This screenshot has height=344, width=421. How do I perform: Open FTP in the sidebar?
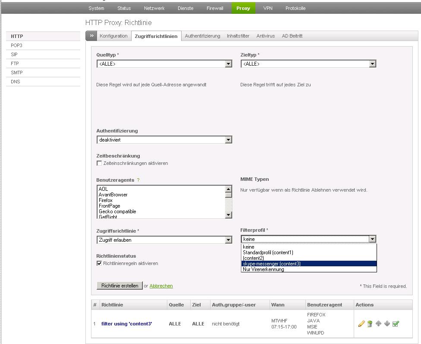click(43, 63)
